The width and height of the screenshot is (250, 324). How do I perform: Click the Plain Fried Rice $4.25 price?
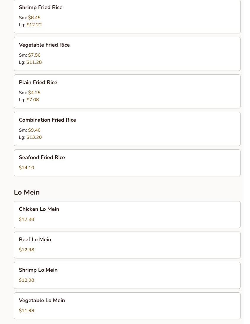34,92
